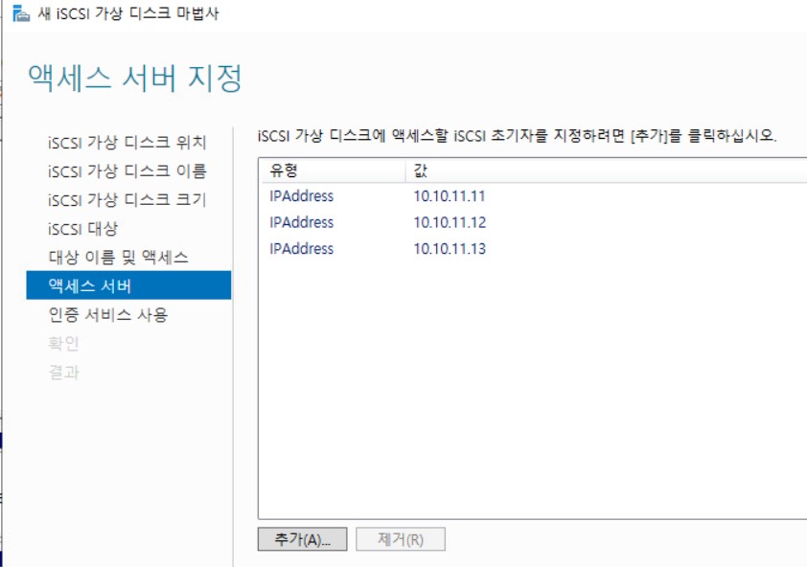807x567 pixels.
Task: Select the row with 10.10.11.11
Action: click(x=534, y=196)
